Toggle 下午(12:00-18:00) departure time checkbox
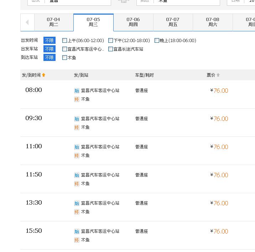 111,40
